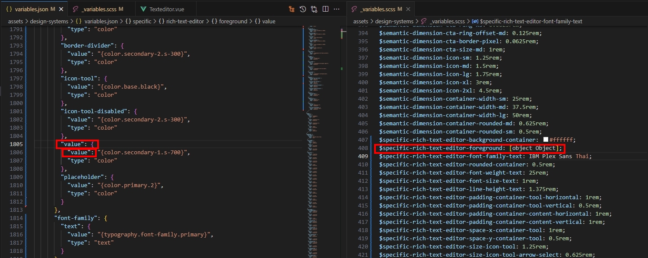Split the editor using the split icon
The image size is (648, 258).
325,9
